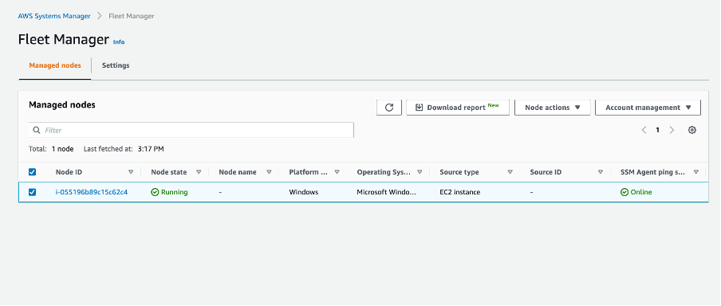Click into the Filter search field
721x306 pixels.
coord(191,130)
